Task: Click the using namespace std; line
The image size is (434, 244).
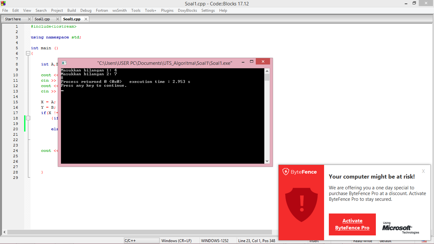Action: coord(56,37)
